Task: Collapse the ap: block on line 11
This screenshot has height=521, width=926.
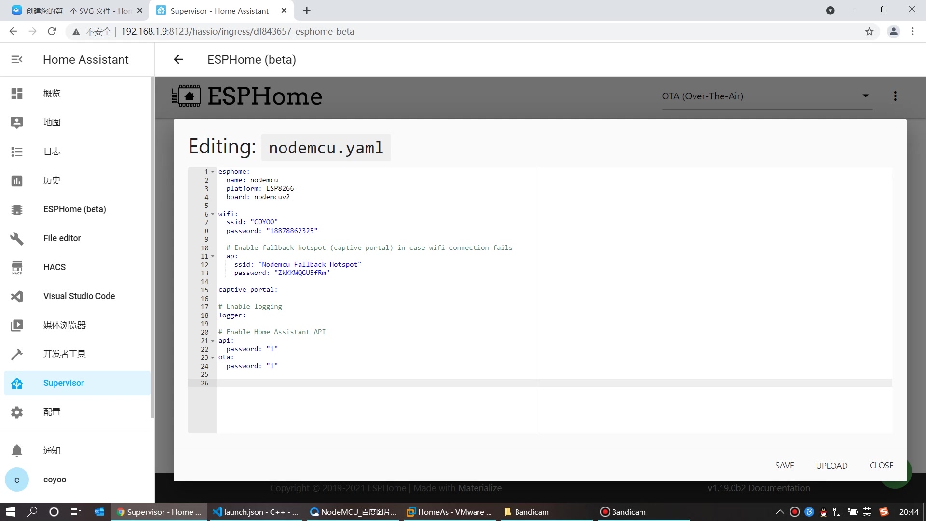Action: (213, 256)
